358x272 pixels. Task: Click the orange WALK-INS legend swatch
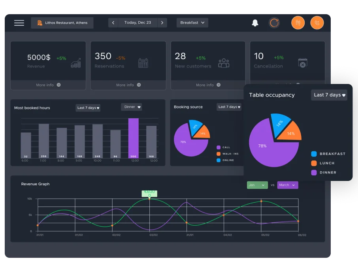(219, 154)
